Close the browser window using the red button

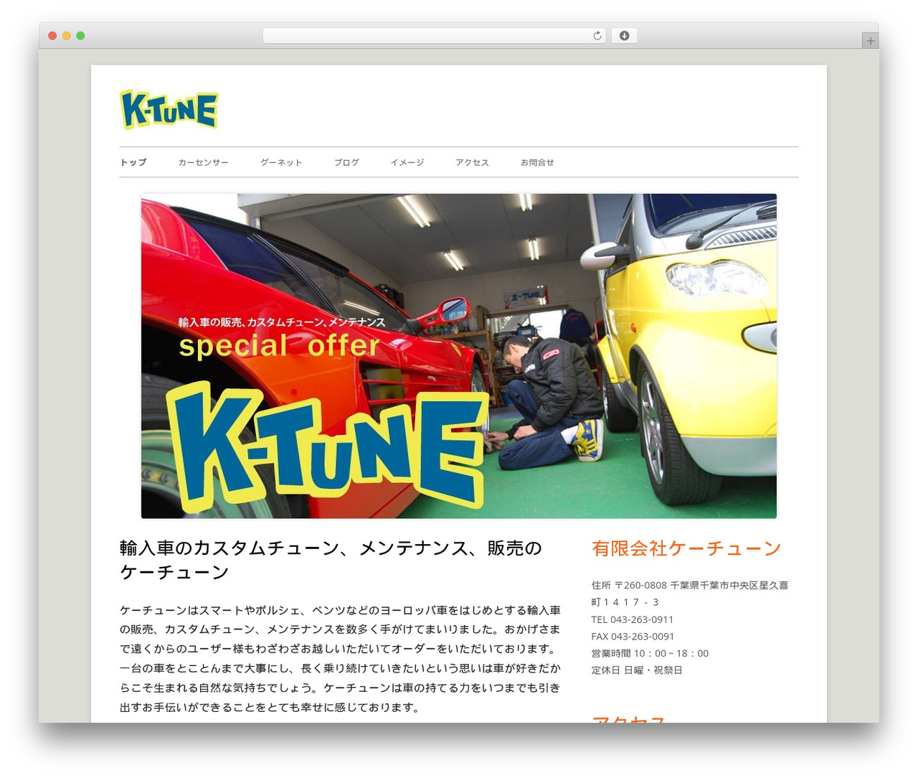tap(52, 36)
